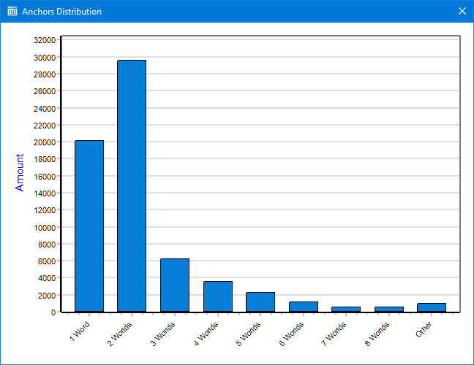Click the '2 Words' x-axis label
This screenshot has height=365, width=474.
(120, 332)
